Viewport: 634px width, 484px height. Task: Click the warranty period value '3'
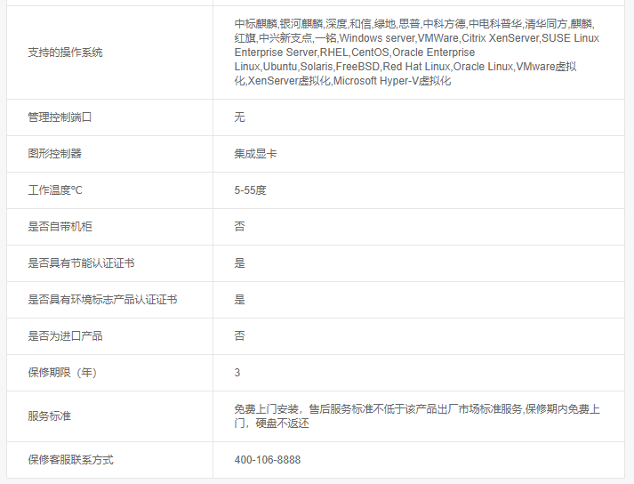point(237,373)
